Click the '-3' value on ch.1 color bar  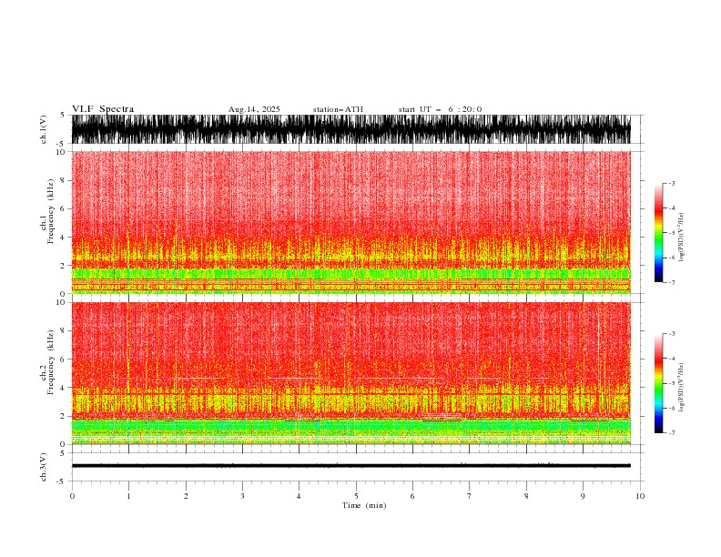(x=671, y=183)
